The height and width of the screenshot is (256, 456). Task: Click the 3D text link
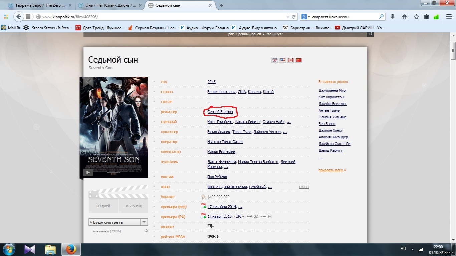pos(256,216)
